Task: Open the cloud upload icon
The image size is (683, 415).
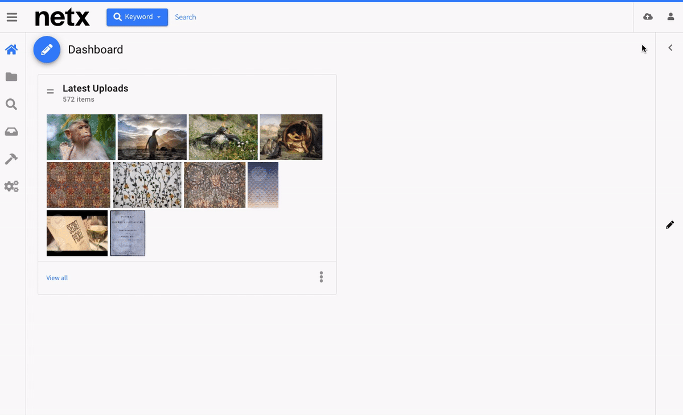Action: [648, 17]
